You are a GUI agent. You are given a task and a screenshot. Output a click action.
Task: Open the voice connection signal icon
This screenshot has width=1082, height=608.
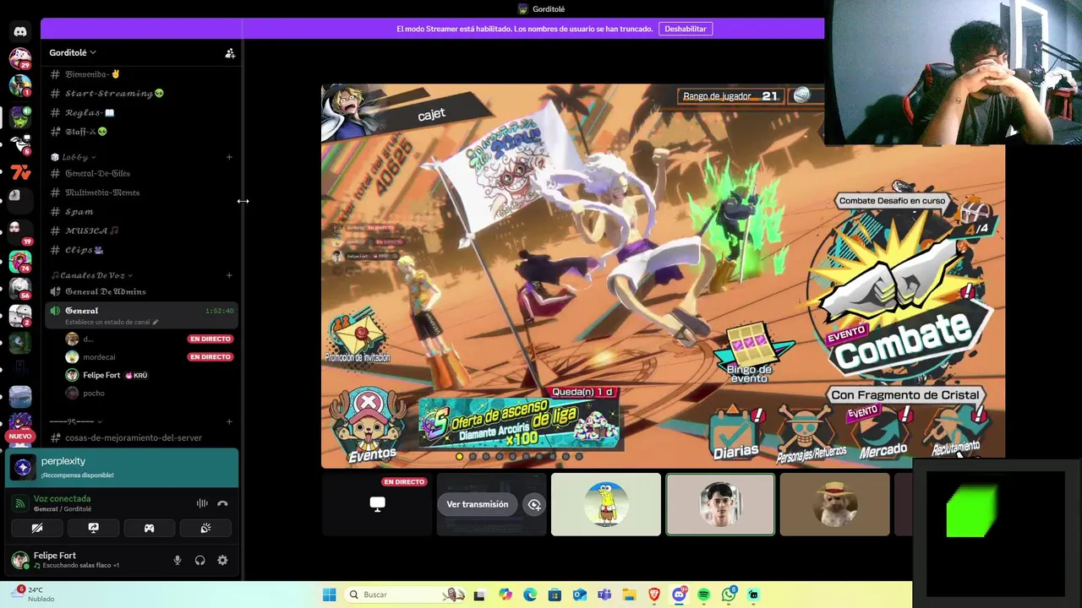[x=20, y=503]
